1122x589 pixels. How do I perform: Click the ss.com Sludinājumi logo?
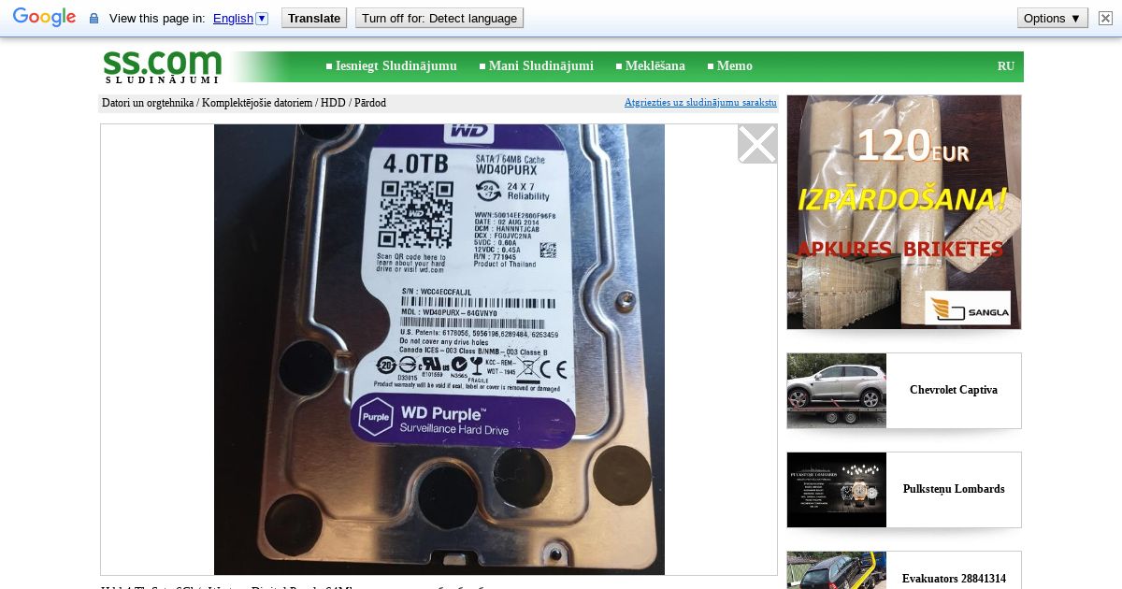(x=162, y=66)
